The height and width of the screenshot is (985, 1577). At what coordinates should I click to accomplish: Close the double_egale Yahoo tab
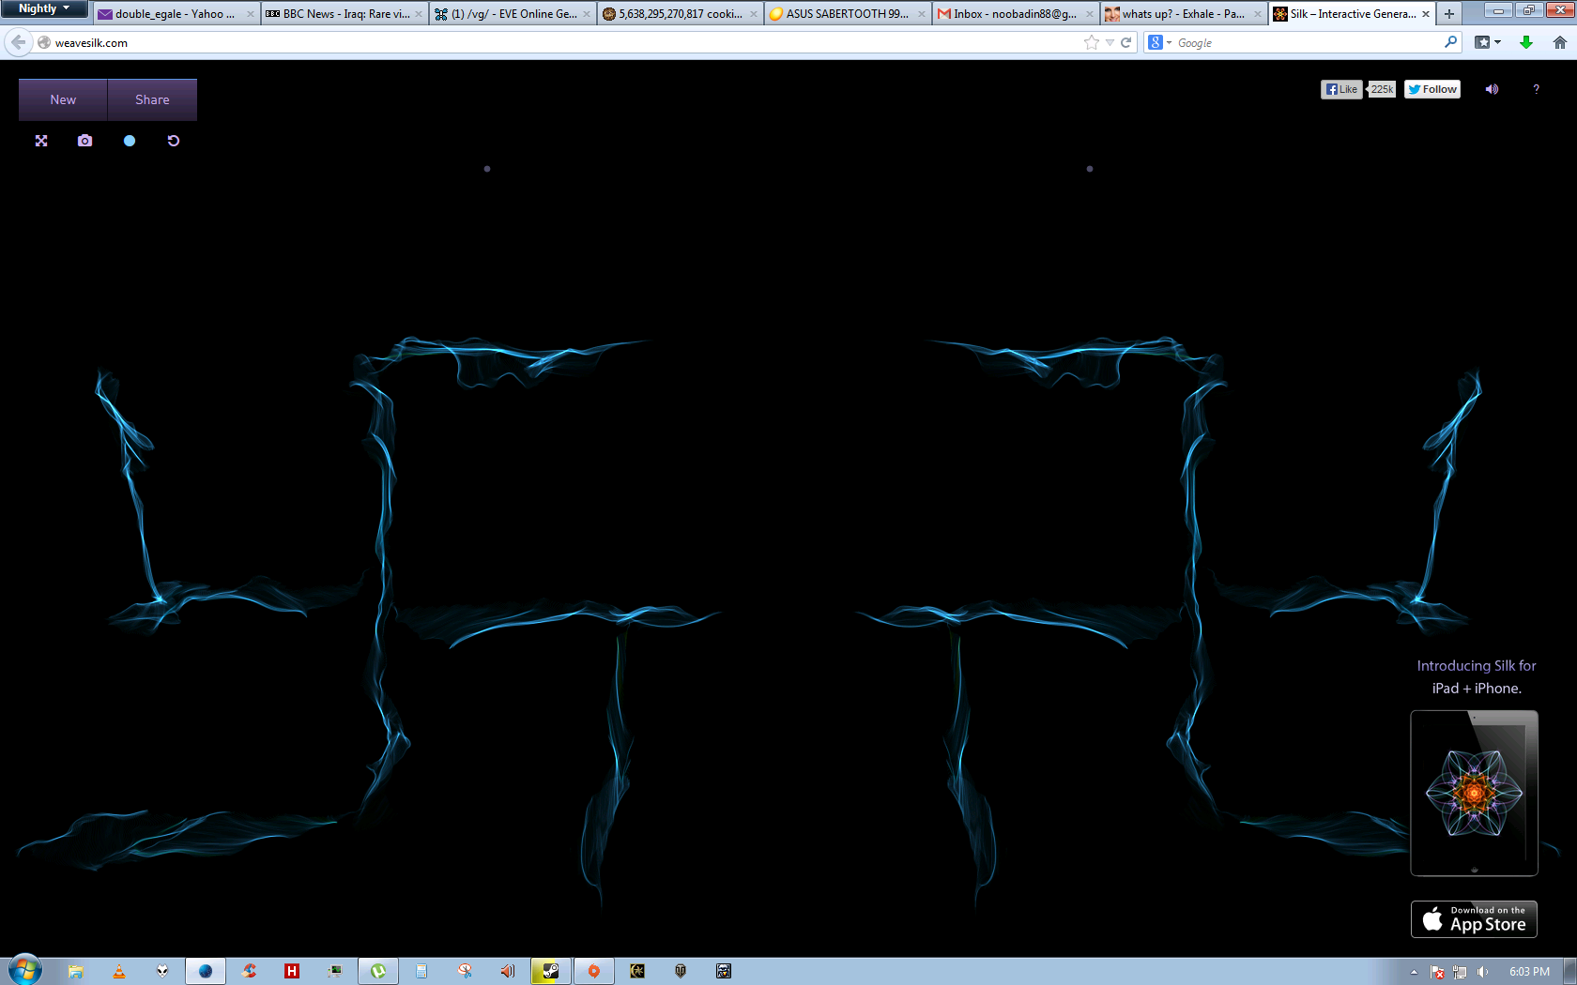(250, 14)
